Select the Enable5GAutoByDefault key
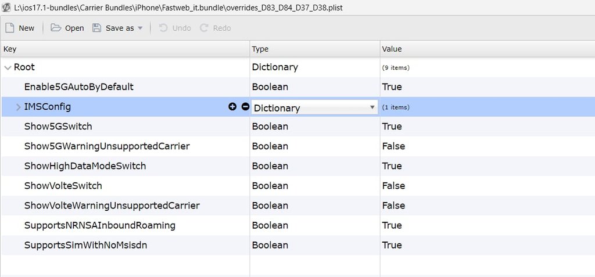The height and width of the screenshot is (277, 595). (x=79, y=87)
